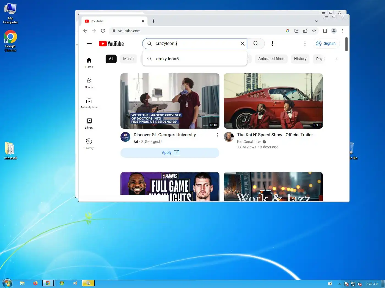This screenshot has width=385, height=288.
Task: Open ad options three-dot menu
Action: (x=217, y=135)
